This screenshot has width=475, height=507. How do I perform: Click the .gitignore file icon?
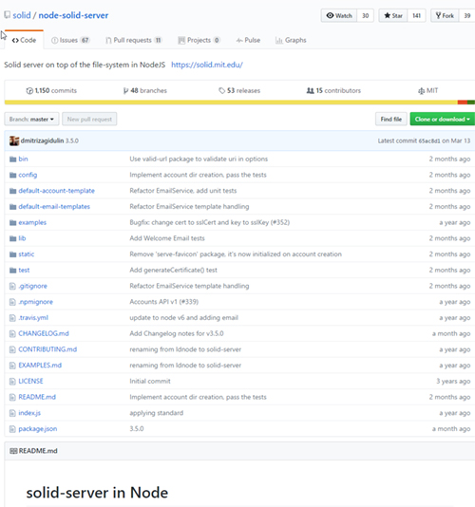click(x=12, y=286)
